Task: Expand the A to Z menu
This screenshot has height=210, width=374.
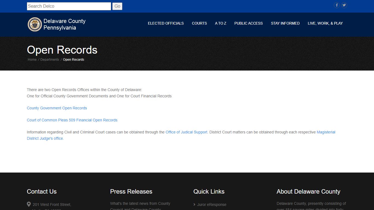Action: pyautogui.click(x=221, y=23)
